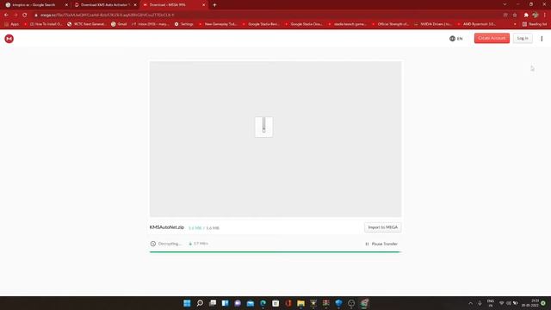The width and height of the screenshot is (551, 310).
Task: Open the NVIDIA Drivers bookmark
Action: (x=433, y=24)
